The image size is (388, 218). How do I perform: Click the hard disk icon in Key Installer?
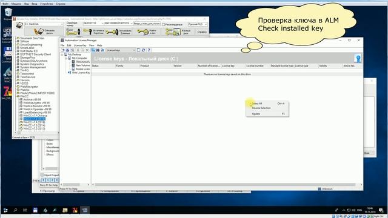19,25
